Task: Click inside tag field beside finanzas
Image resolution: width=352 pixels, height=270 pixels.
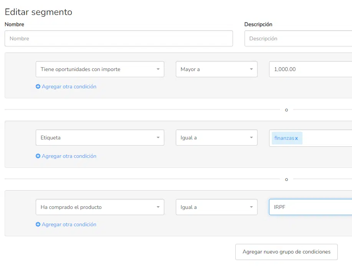Action: click(327, 138)
